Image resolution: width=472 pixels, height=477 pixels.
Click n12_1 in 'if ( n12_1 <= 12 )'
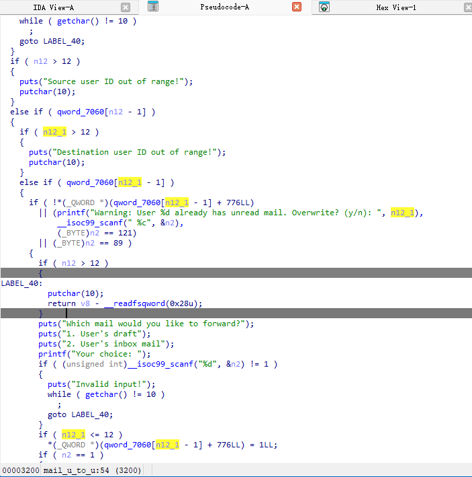coord(73,435)
